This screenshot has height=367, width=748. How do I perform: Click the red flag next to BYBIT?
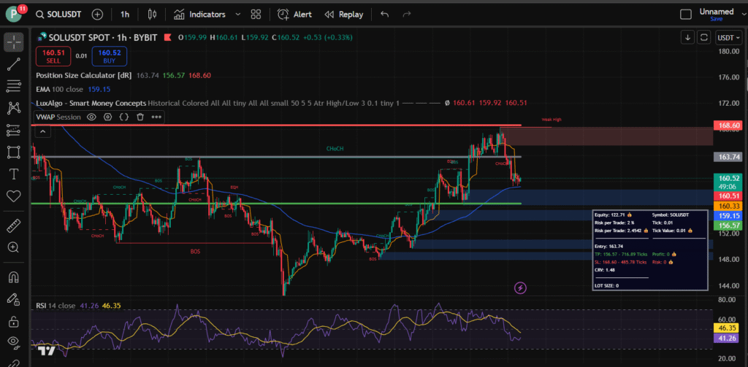coord(167,37)
